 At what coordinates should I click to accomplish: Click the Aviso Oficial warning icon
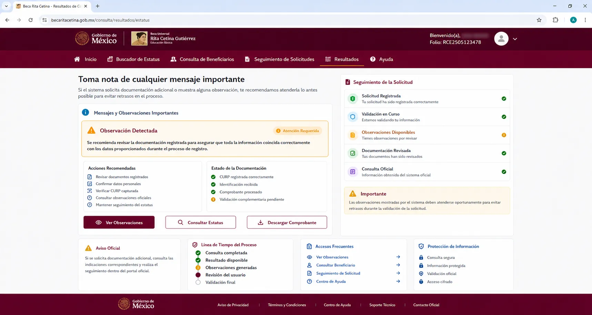tap(89, 248)
